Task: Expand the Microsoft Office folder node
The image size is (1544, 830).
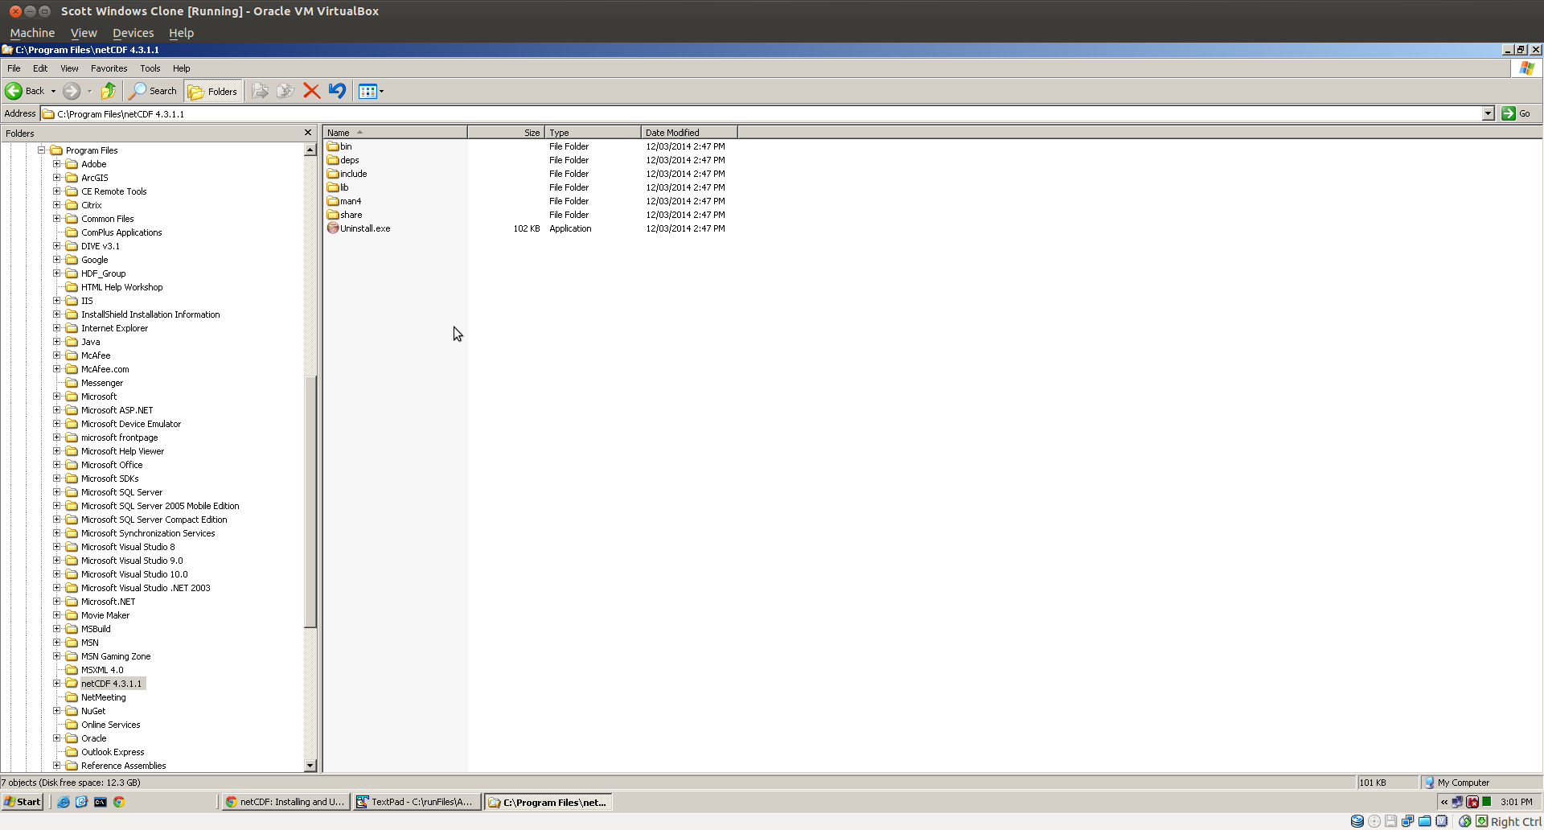Action: 57,465
